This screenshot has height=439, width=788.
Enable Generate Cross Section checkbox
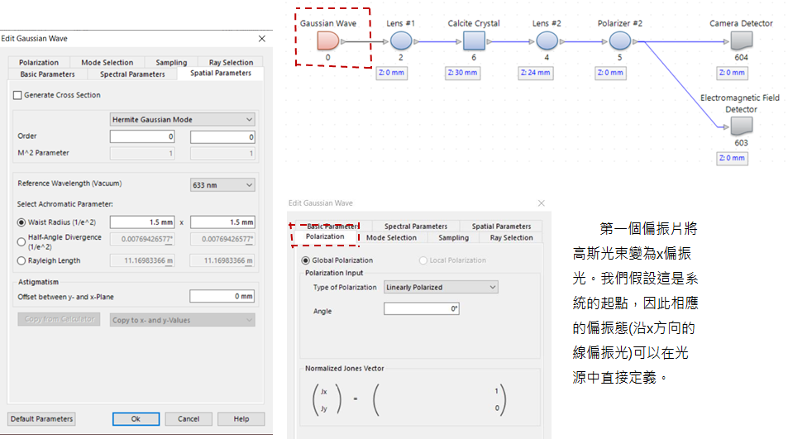(18, 95)
